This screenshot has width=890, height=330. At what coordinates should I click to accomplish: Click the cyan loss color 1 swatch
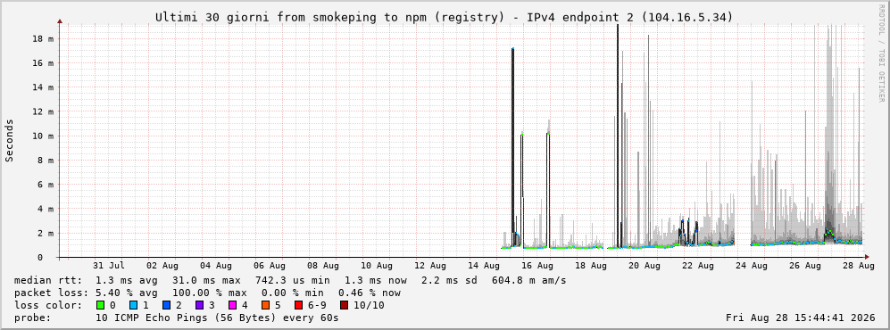click(x=134, y=305)
